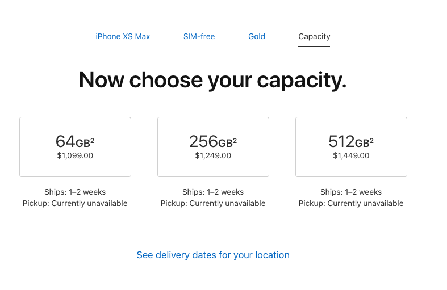
Task: Click the $1,449.00 price
Action: pyautogui.click(x=351, y=155)
